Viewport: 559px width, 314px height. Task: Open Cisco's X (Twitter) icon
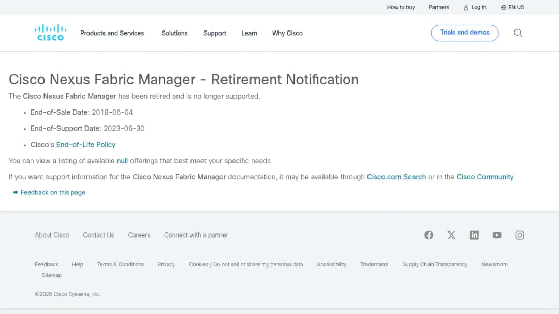tap(451, 235)
